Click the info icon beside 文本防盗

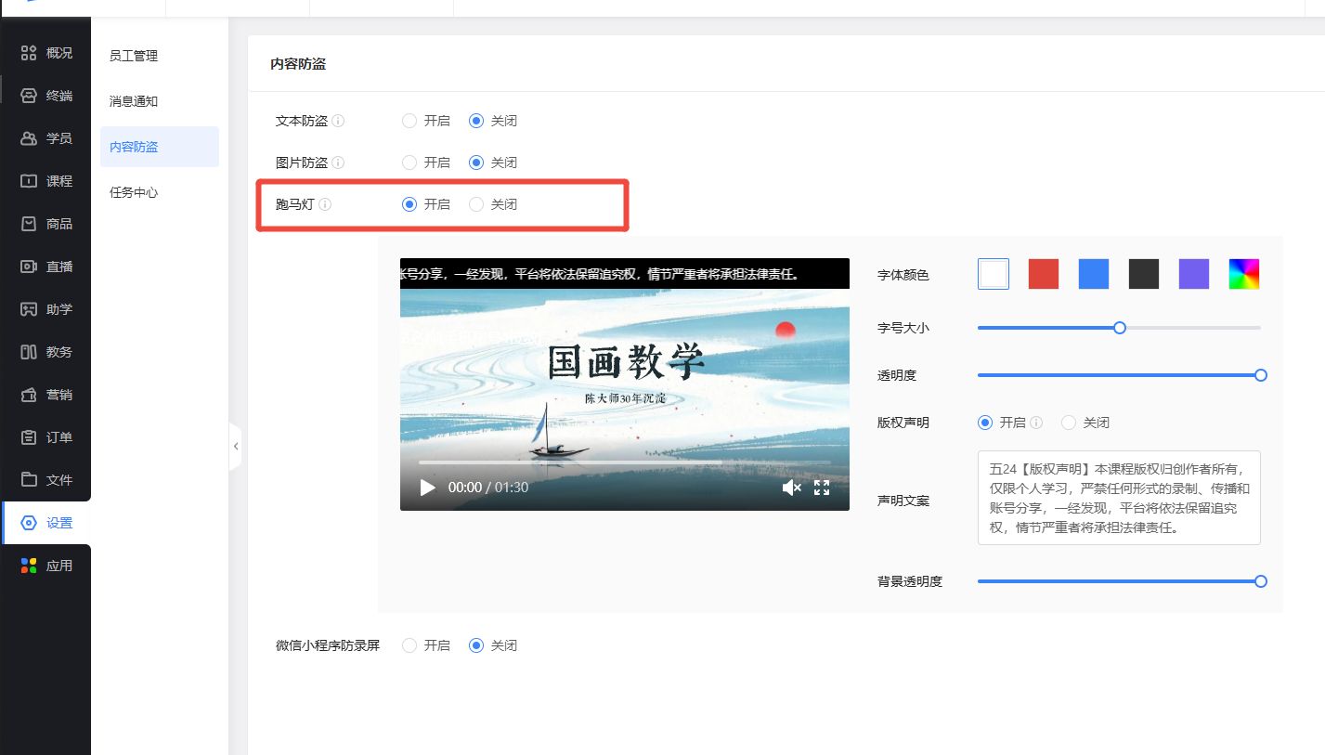339,121
